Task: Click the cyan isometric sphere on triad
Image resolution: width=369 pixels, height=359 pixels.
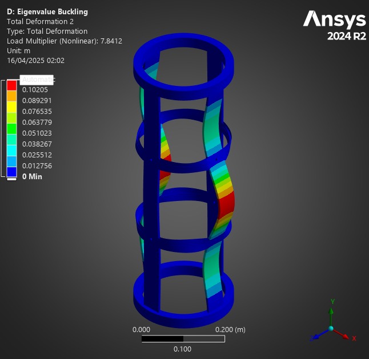Action: coord(331,329)
